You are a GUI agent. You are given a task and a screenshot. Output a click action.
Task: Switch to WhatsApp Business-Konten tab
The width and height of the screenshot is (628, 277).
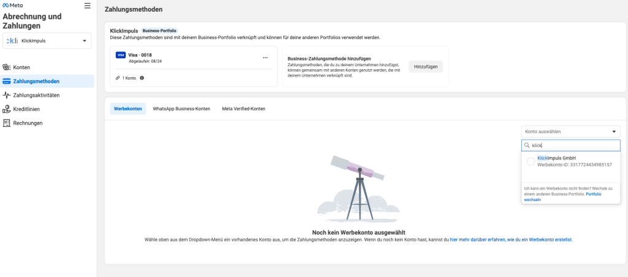[x=181, y=109]
